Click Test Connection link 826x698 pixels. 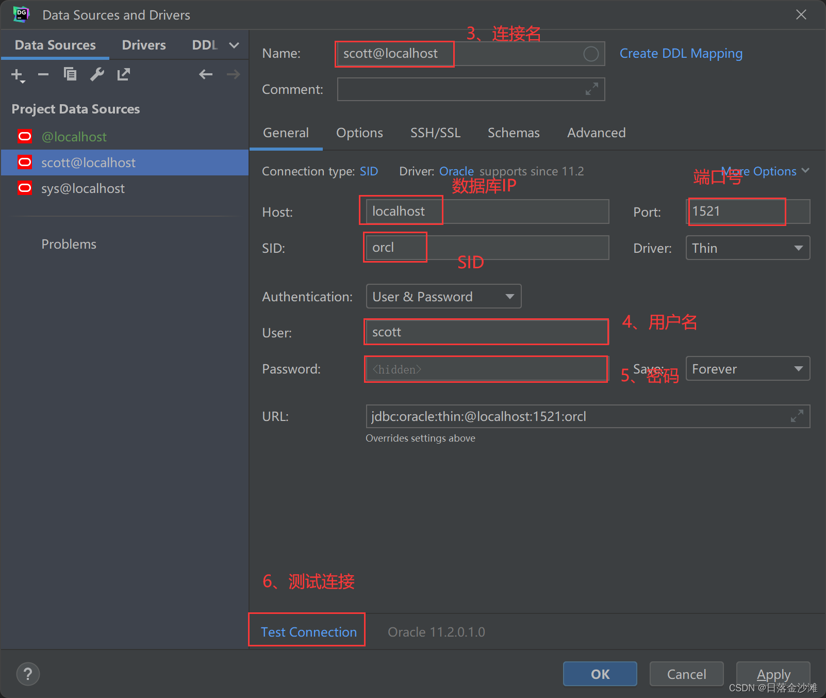309,632
